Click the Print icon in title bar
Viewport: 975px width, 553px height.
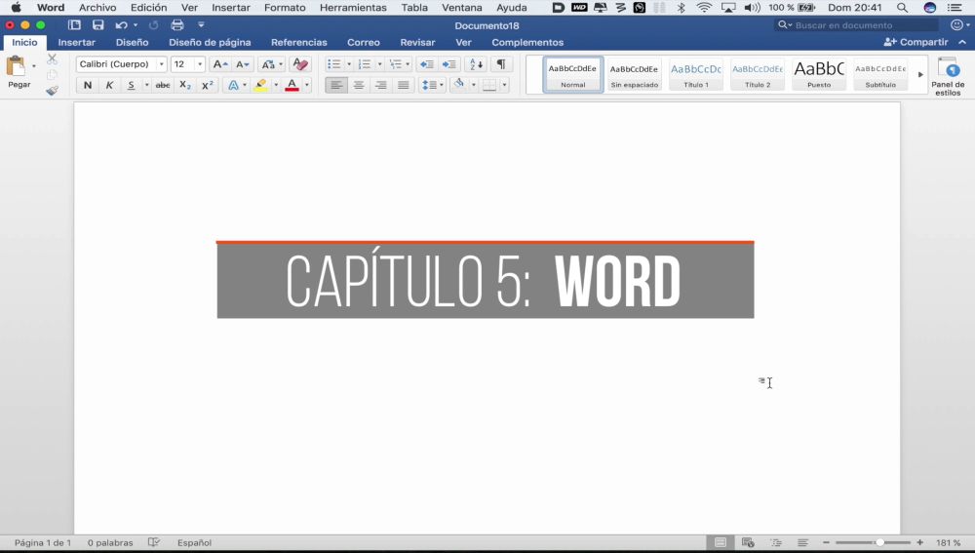pos(177,25)
